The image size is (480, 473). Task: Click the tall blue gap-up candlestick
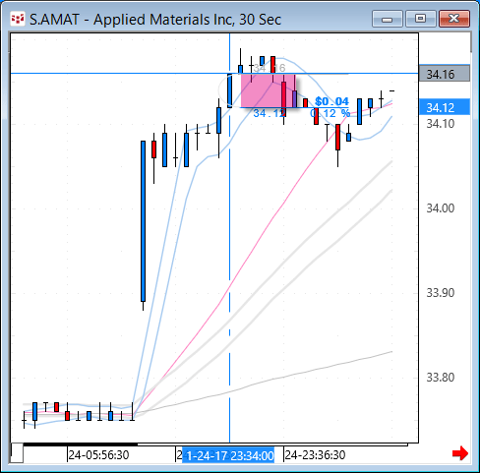pyautogui.click(x=143, y=221)
